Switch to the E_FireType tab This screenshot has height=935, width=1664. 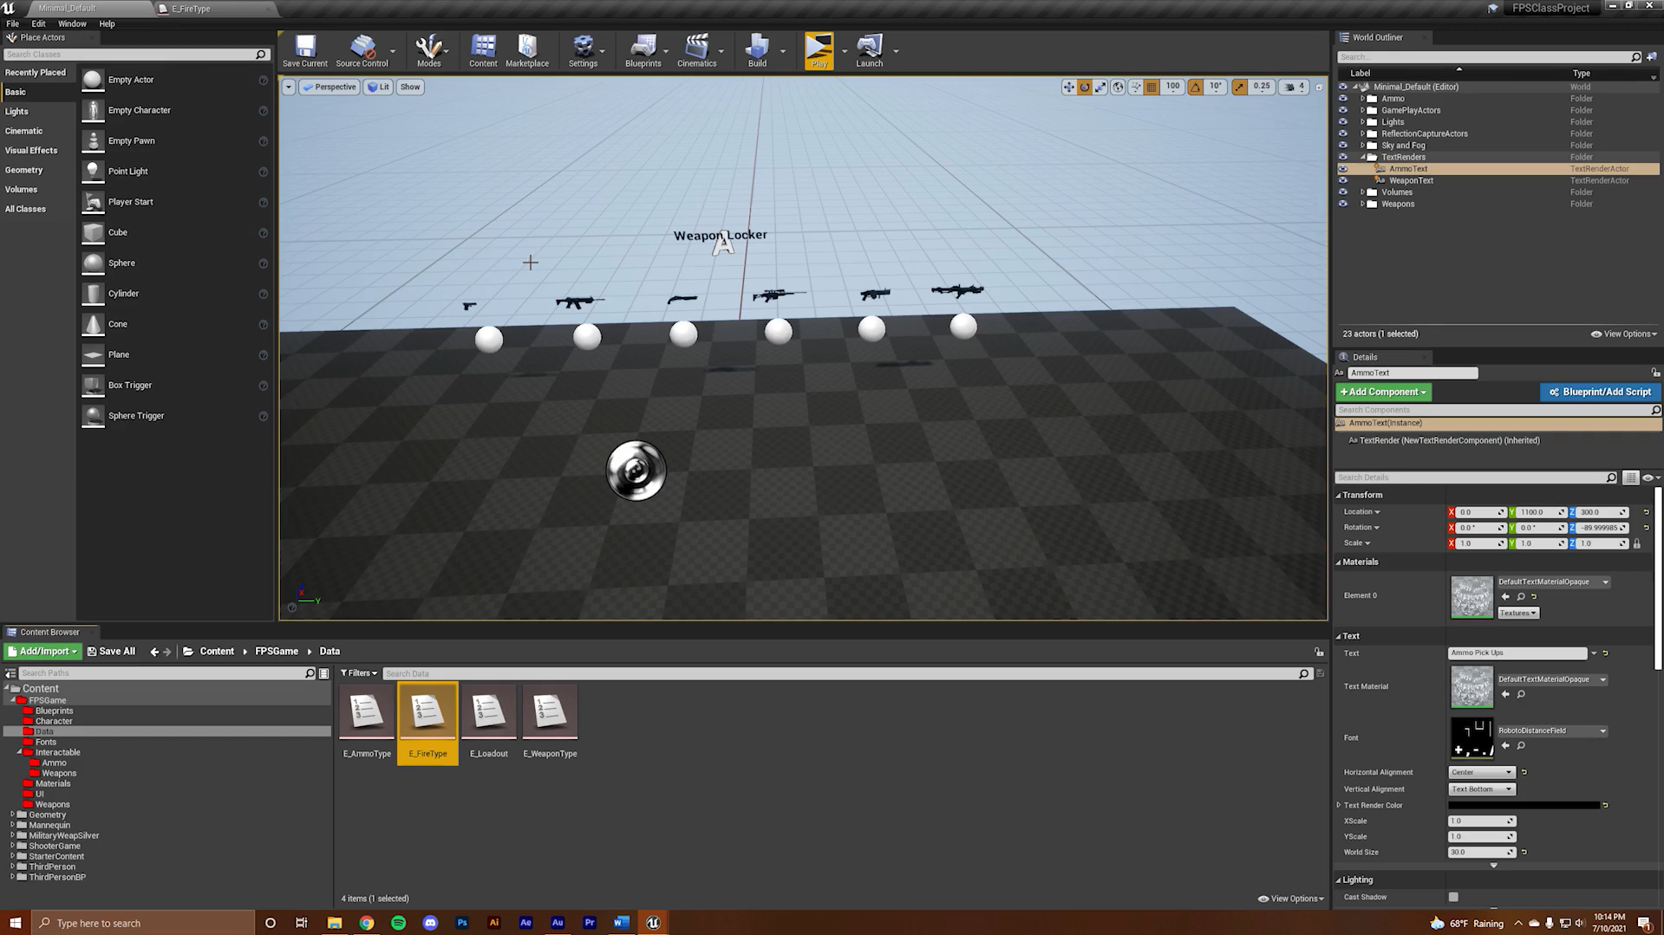coord(191,9)
